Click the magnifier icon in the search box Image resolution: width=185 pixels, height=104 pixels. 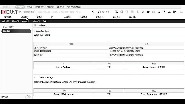(94, 12)
